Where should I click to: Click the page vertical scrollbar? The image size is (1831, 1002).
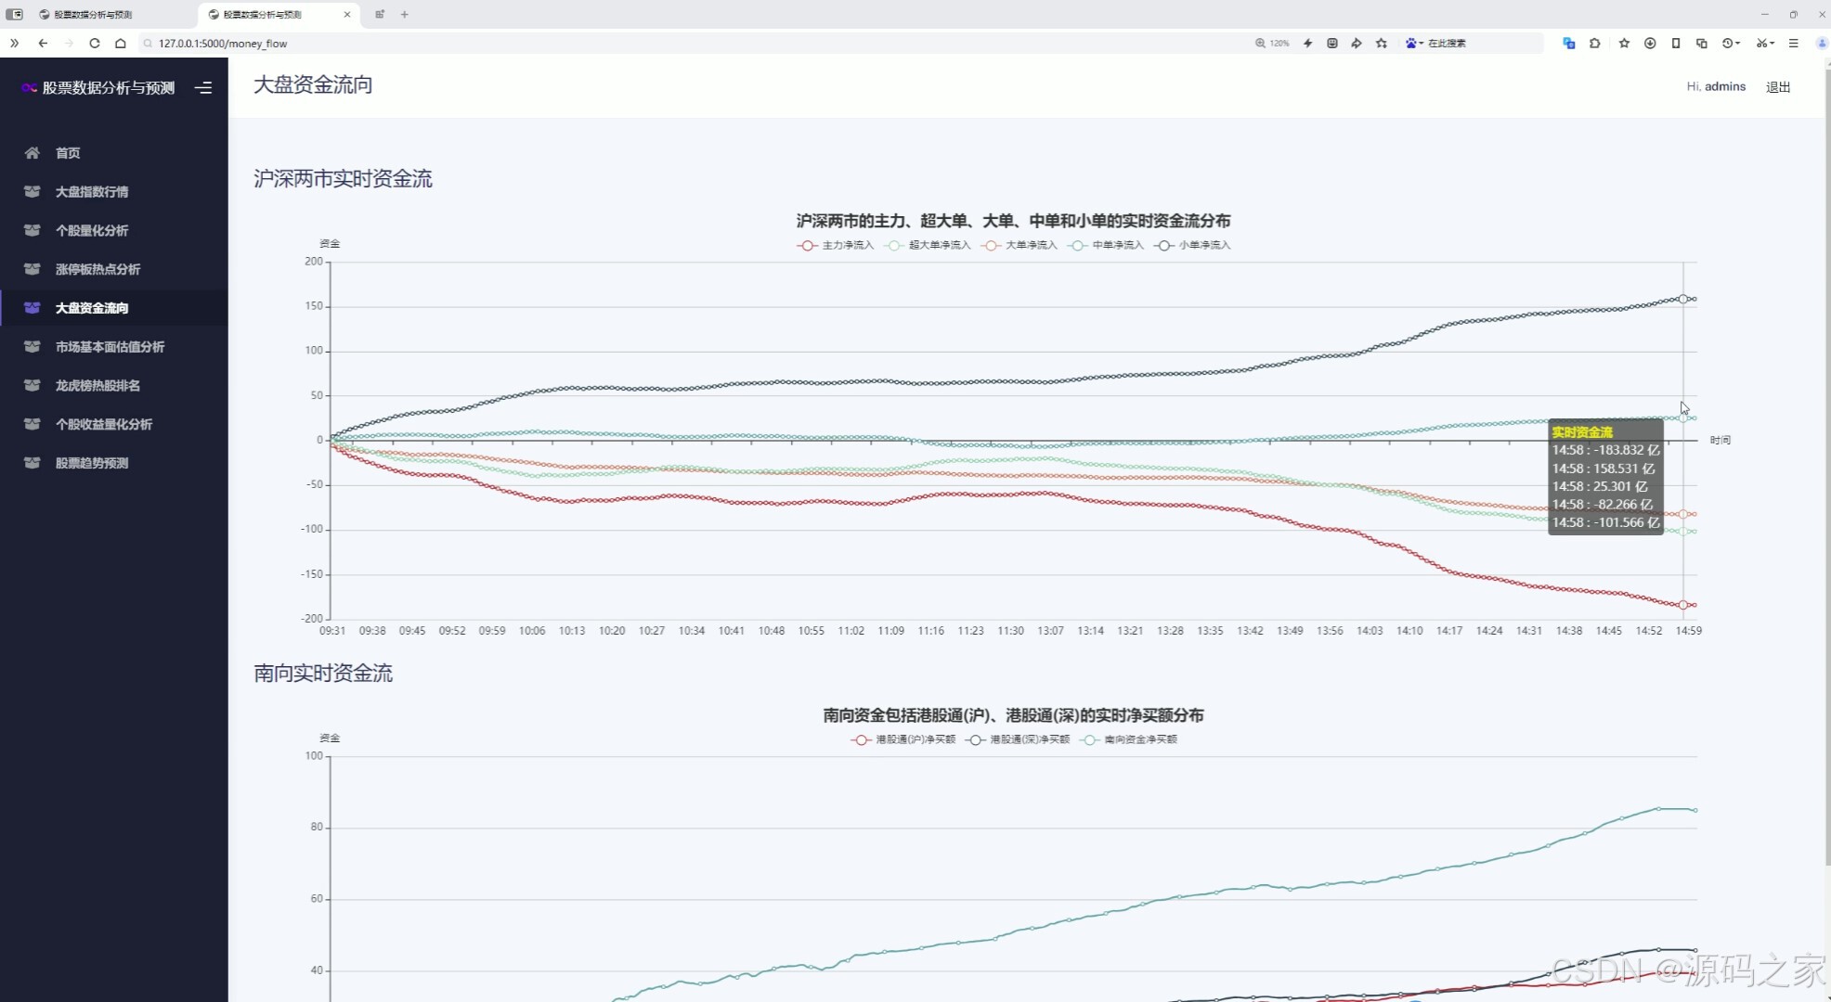click(1826, 464)
